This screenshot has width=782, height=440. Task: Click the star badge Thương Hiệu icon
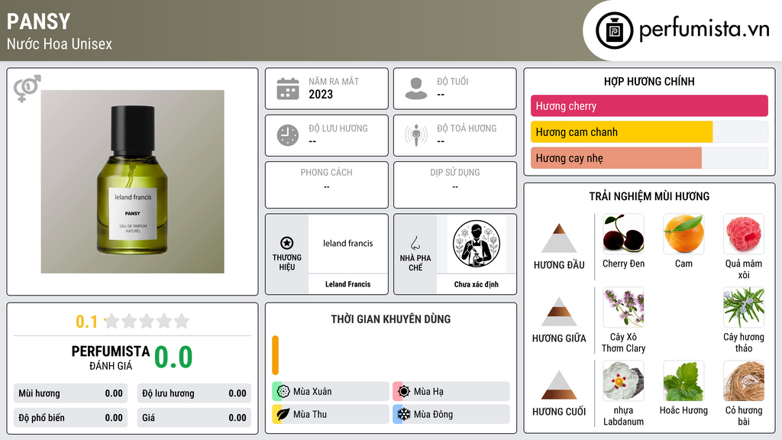(x=287, y=243)
